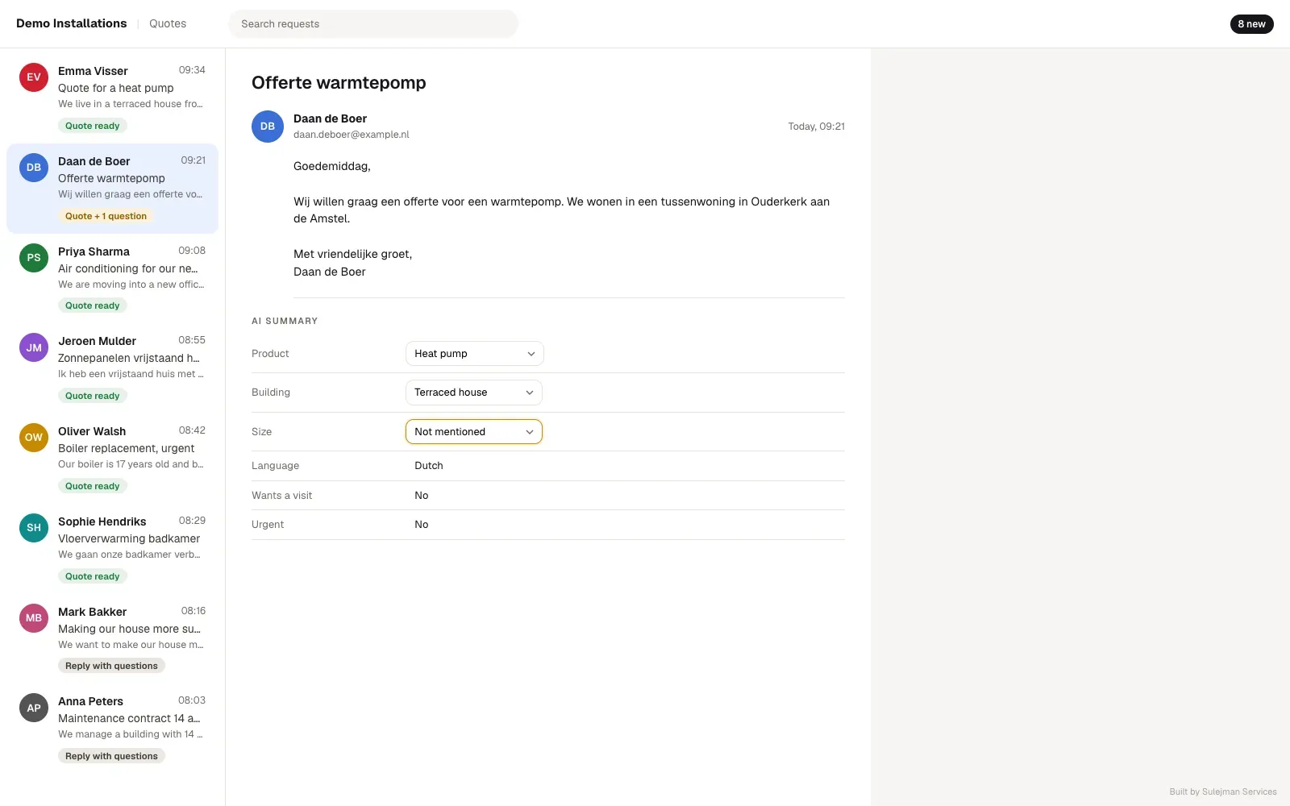Viewport: 1290px width, 806px height.
Task: Click Jeroen Mulder's JM avatar
Action: pos(34,347)
